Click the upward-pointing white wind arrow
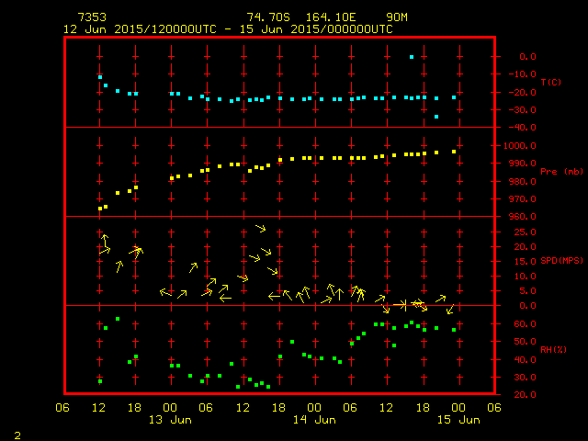 click(x=339, y=294)
